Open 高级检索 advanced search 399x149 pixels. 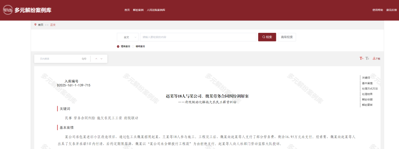pyautogui.click(x=287, y=37)
